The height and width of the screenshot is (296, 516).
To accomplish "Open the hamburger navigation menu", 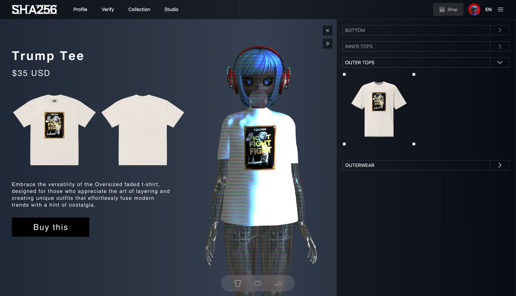I will [x=501, y=9].
